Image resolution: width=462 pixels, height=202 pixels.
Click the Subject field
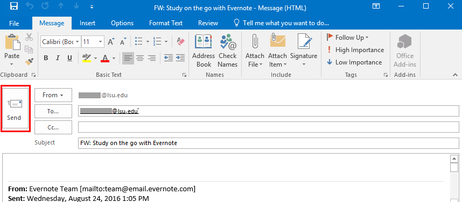268,143
